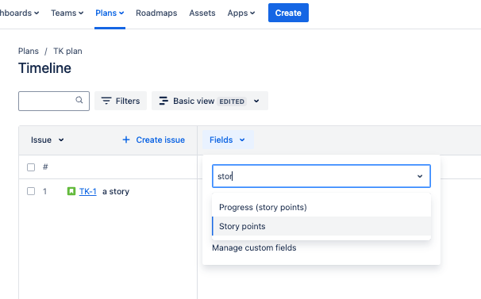Open Assets in the top navigation
The image size is (481, 299).
202,13
